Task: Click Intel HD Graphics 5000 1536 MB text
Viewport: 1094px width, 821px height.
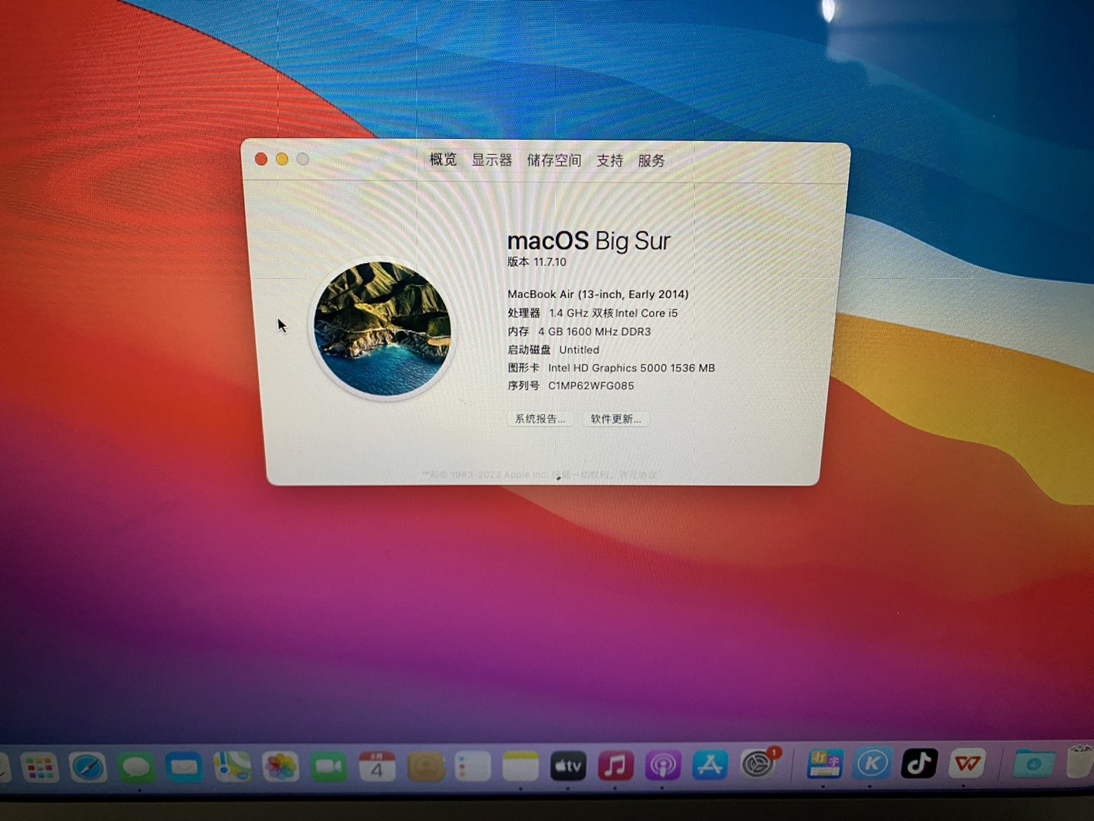Action: click(631, 368)
